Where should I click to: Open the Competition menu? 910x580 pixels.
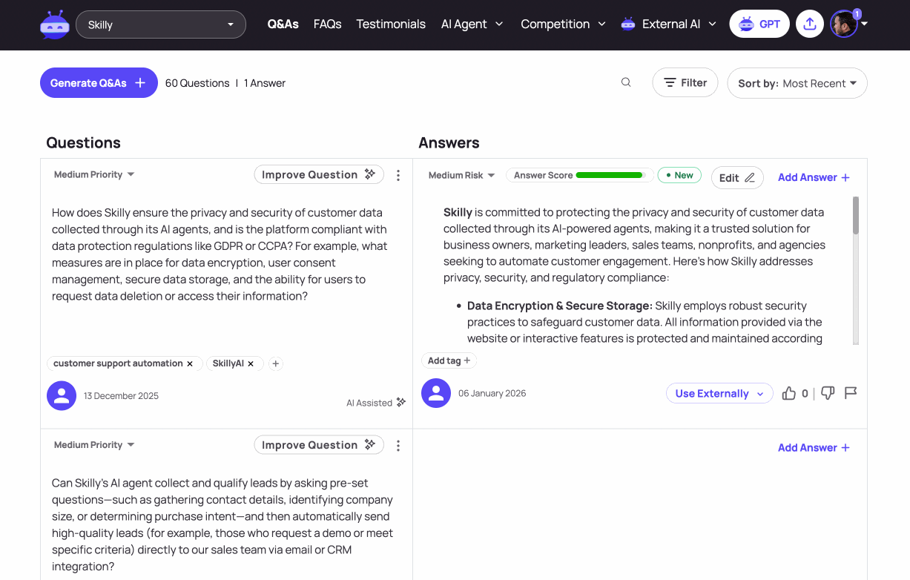pos(564,24)
